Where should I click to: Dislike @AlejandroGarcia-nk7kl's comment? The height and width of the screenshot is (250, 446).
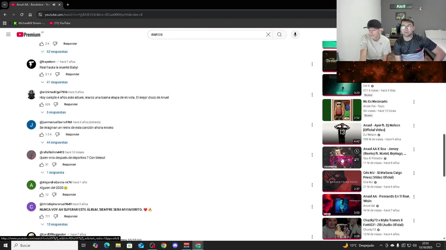click(x=54, y=195)
